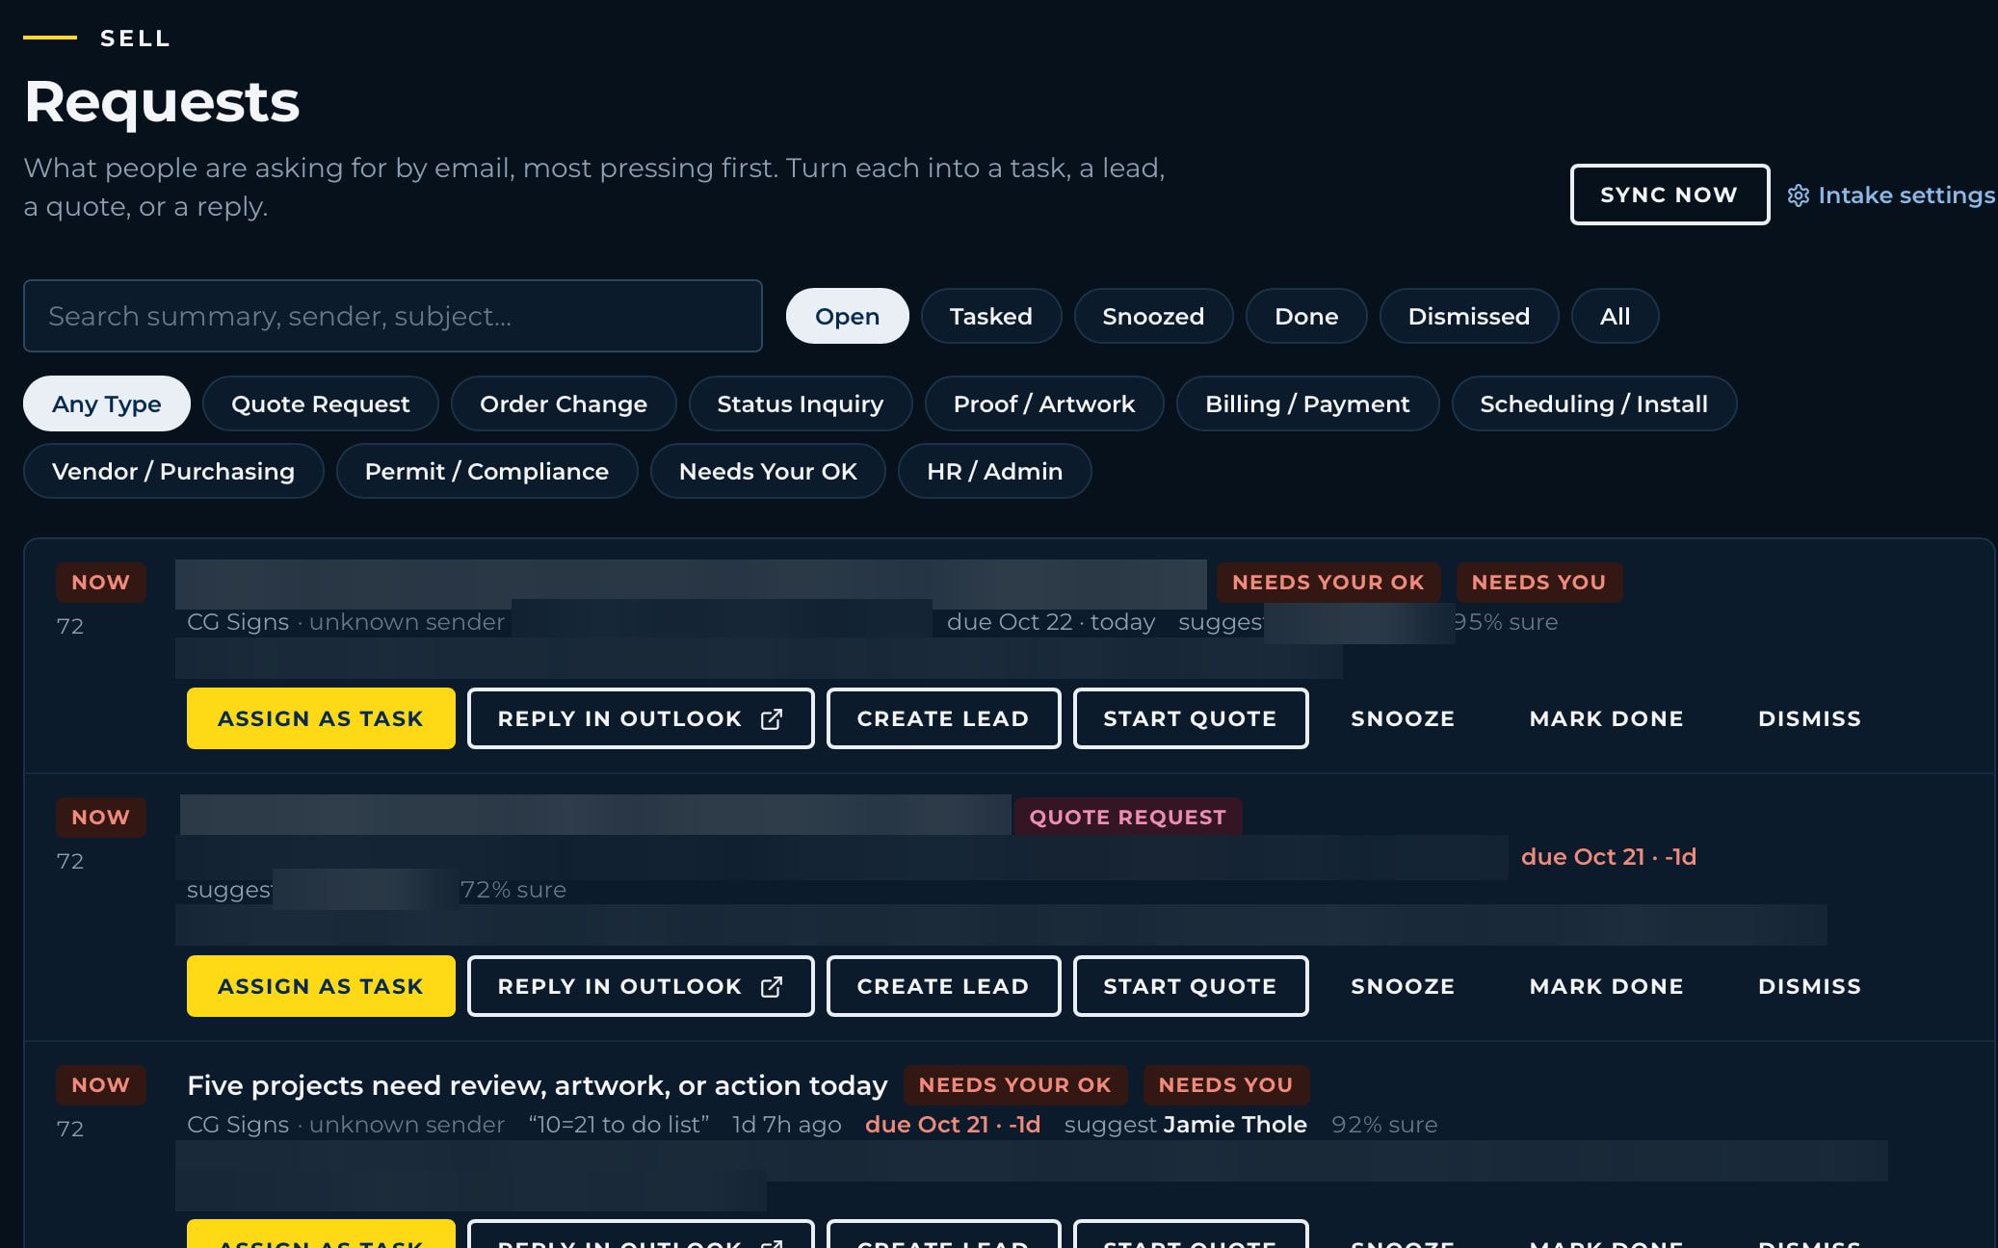
Task: Filter by Status Inquiry type
Action: [x=801, y=403]
